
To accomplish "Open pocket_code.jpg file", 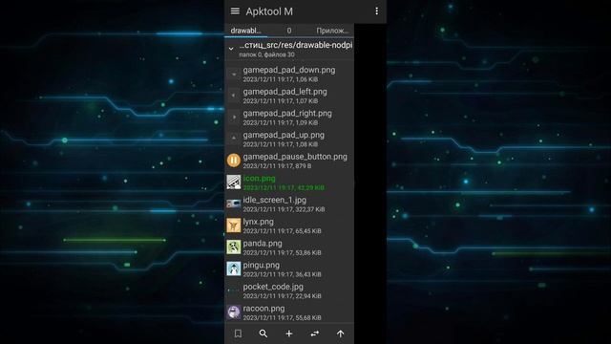I will 289,290.
